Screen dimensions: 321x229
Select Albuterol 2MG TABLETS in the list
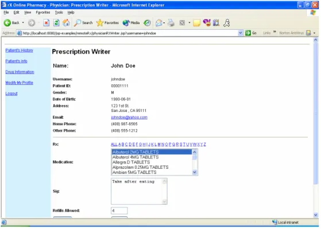[x=152, y=152]
